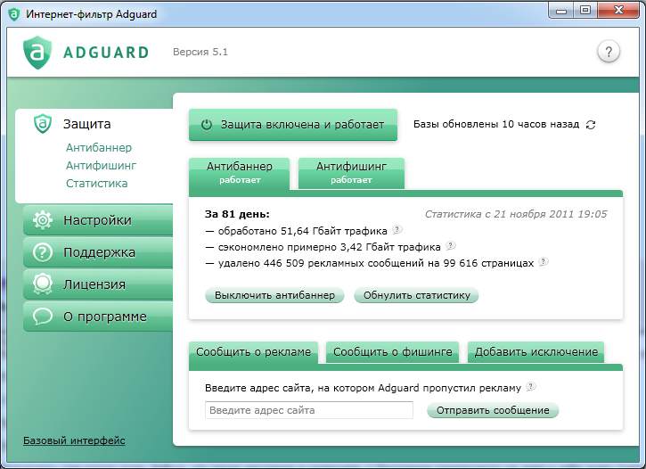This screenshot has width=646, height=469.
Task: Click Отправить сообщение button
Action: [x=493, y=410]
